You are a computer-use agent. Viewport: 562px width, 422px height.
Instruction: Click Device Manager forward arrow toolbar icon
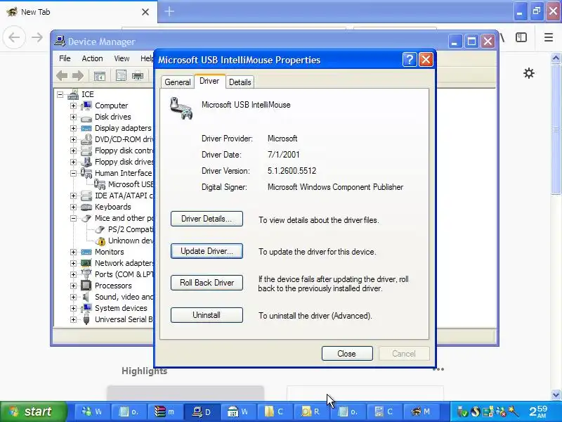coord(78,76)
